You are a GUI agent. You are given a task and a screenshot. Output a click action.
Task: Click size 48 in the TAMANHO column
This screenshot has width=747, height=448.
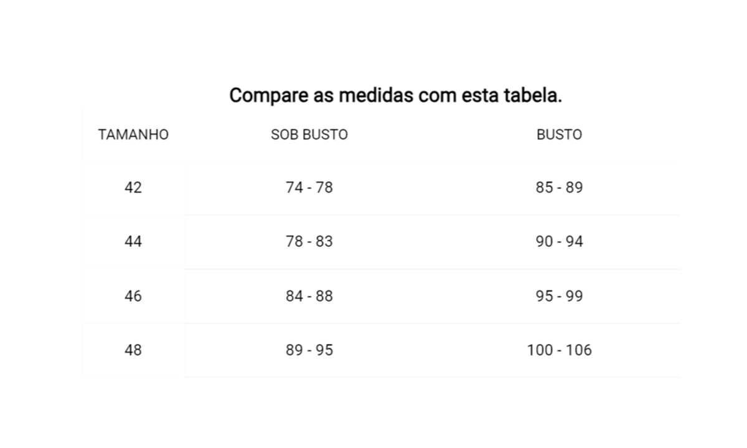tap(133, 350)
